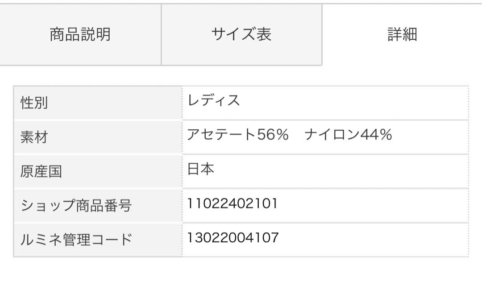
Task: Select the 詳細 tab
Action: coord(402,34)
